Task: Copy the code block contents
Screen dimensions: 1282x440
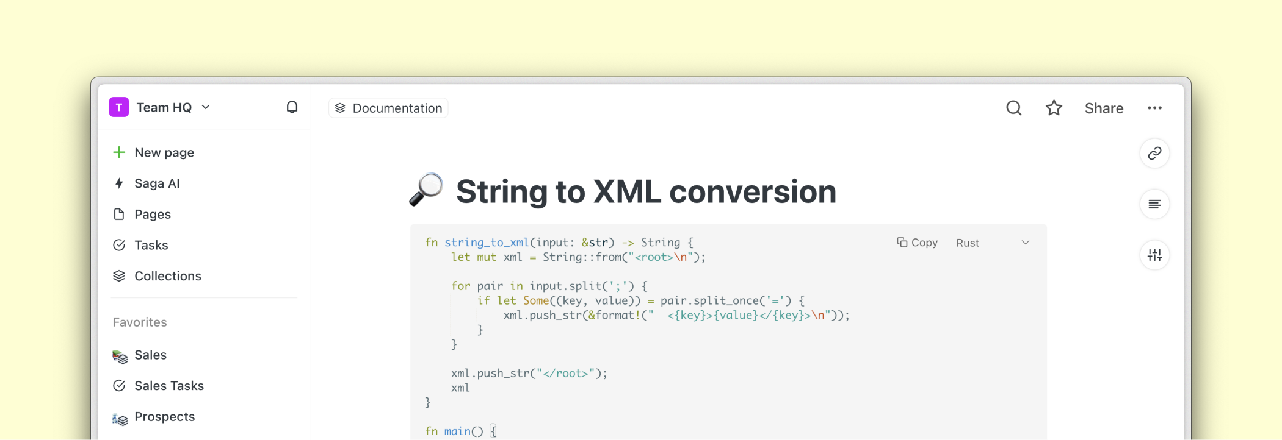Action: click(x=917, y=243)
